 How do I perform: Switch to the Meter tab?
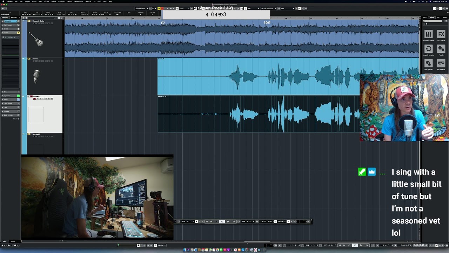445,17
